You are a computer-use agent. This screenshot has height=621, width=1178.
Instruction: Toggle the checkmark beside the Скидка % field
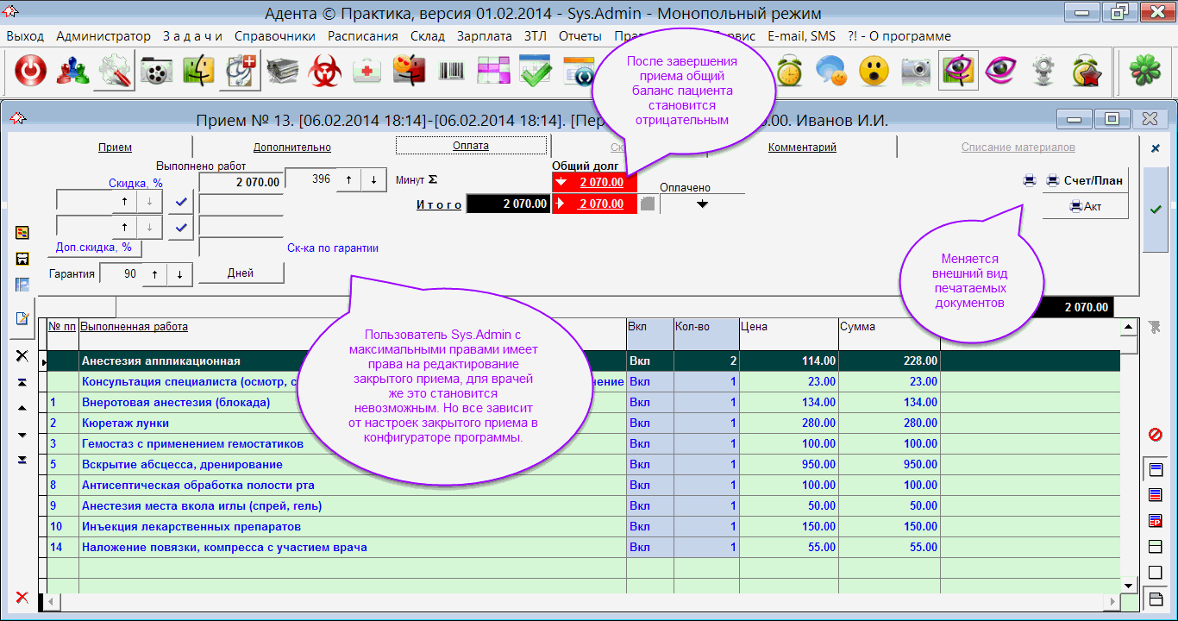tap(180, 202)
